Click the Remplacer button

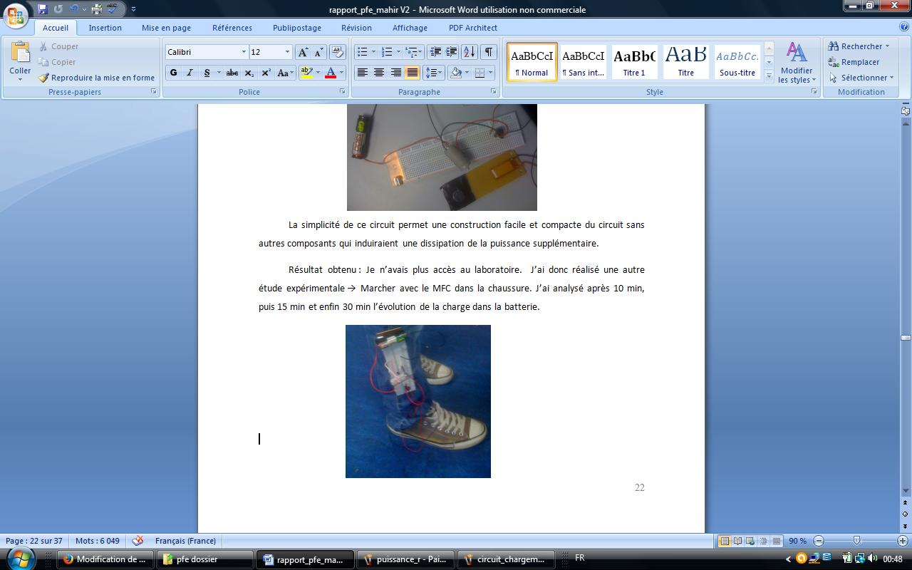click(x=854, y=62)
